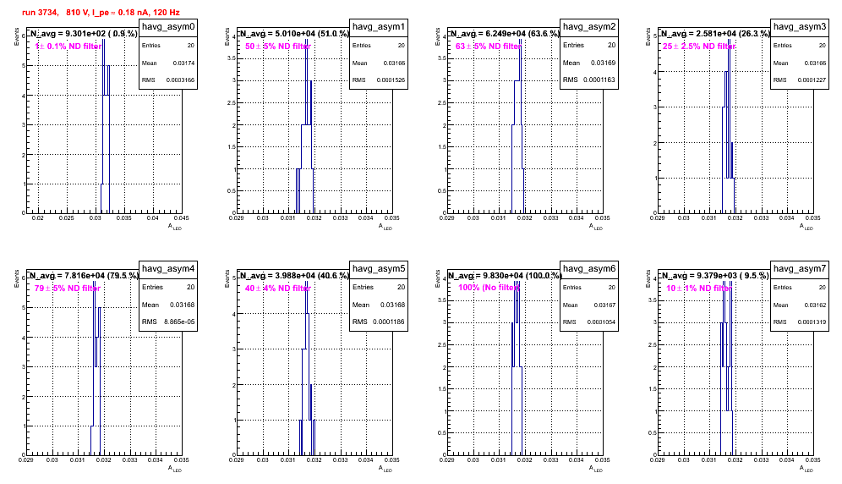Click the 'Events' y-axis title of havg_asym5 plot
Viewport: 842px width, 484px height.
[227, 278]
